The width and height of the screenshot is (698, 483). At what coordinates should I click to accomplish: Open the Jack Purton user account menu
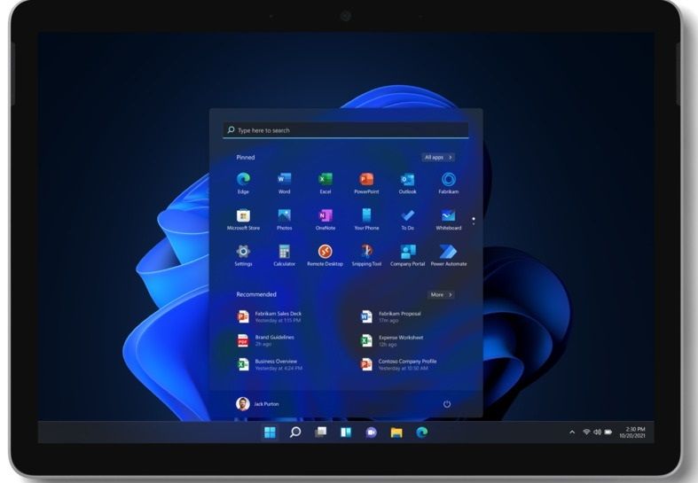257,404
